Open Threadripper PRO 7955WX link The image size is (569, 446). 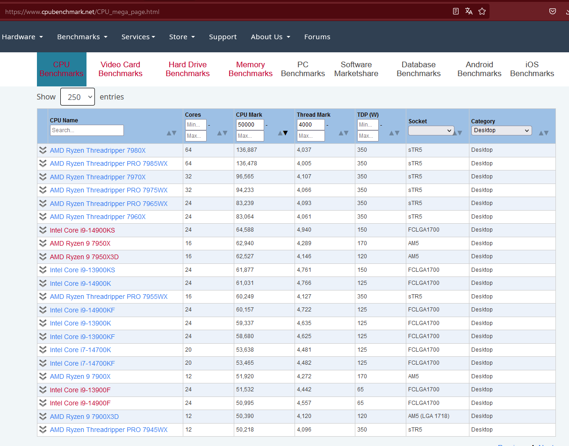coord(108,297)
